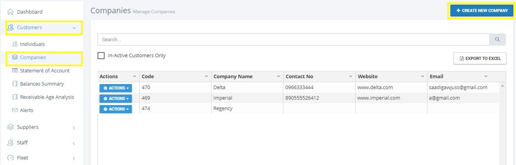Viewport: 516px width, 165px height.
Task: Open Receivable Age Analysis menu item
Action: point(47,97)
